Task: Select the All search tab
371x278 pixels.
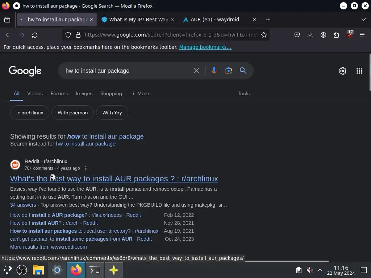Action: point(16,94)
